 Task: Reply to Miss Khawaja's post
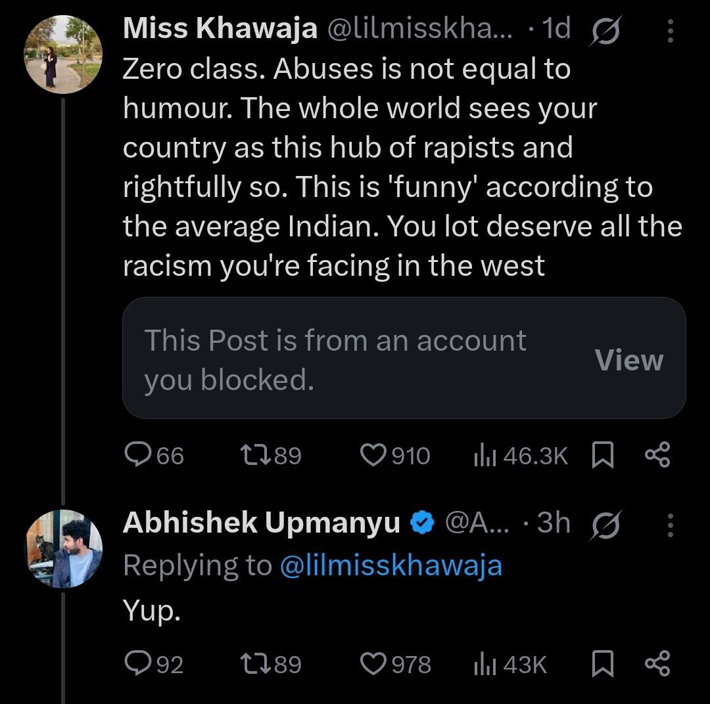coord(139,455)
